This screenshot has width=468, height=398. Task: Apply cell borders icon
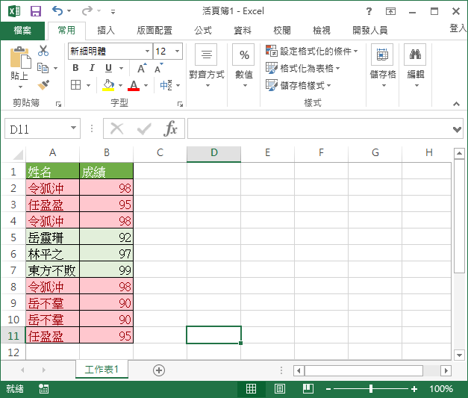point(76,85)
